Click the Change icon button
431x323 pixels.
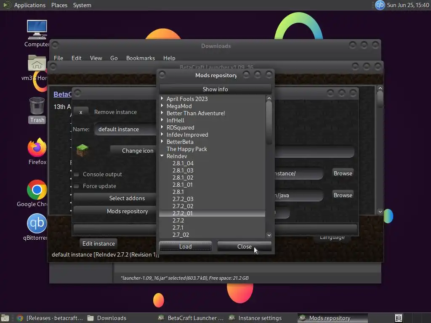point(133,151)
